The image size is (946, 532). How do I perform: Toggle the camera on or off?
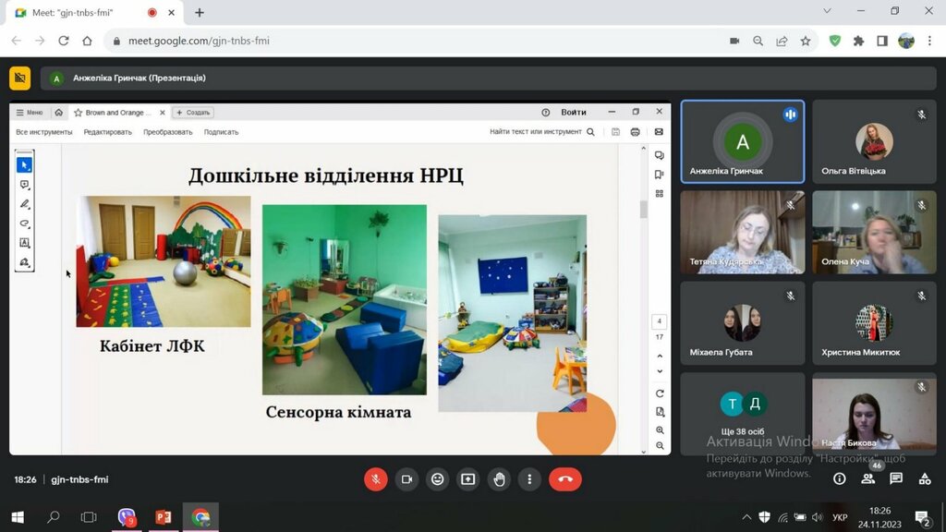point(406,479)
